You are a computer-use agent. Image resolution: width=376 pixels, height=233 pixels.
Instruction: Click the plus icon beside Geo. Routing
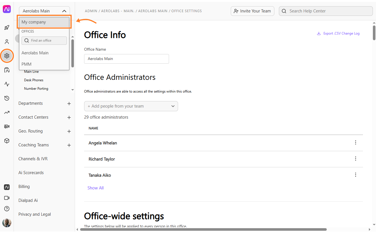click(x=69, y=131)
